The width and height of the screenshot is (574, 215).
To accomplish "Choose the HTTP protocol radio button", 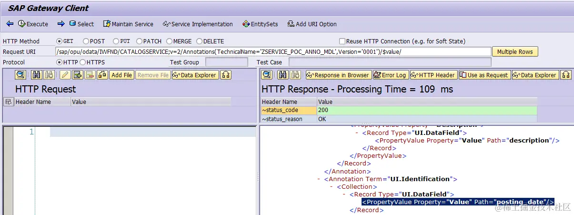I will (x=60, y=62).
